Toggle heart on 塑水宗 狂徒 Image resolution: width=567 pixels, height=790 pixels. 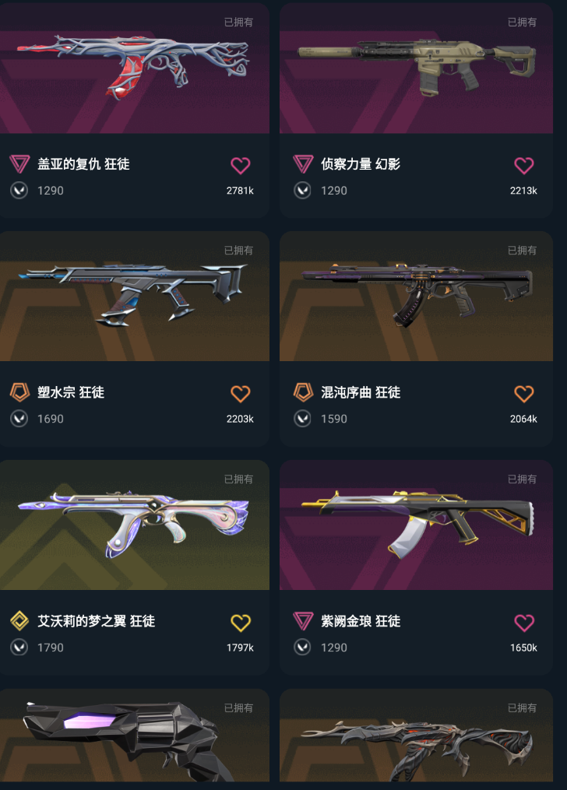[241, 394]
